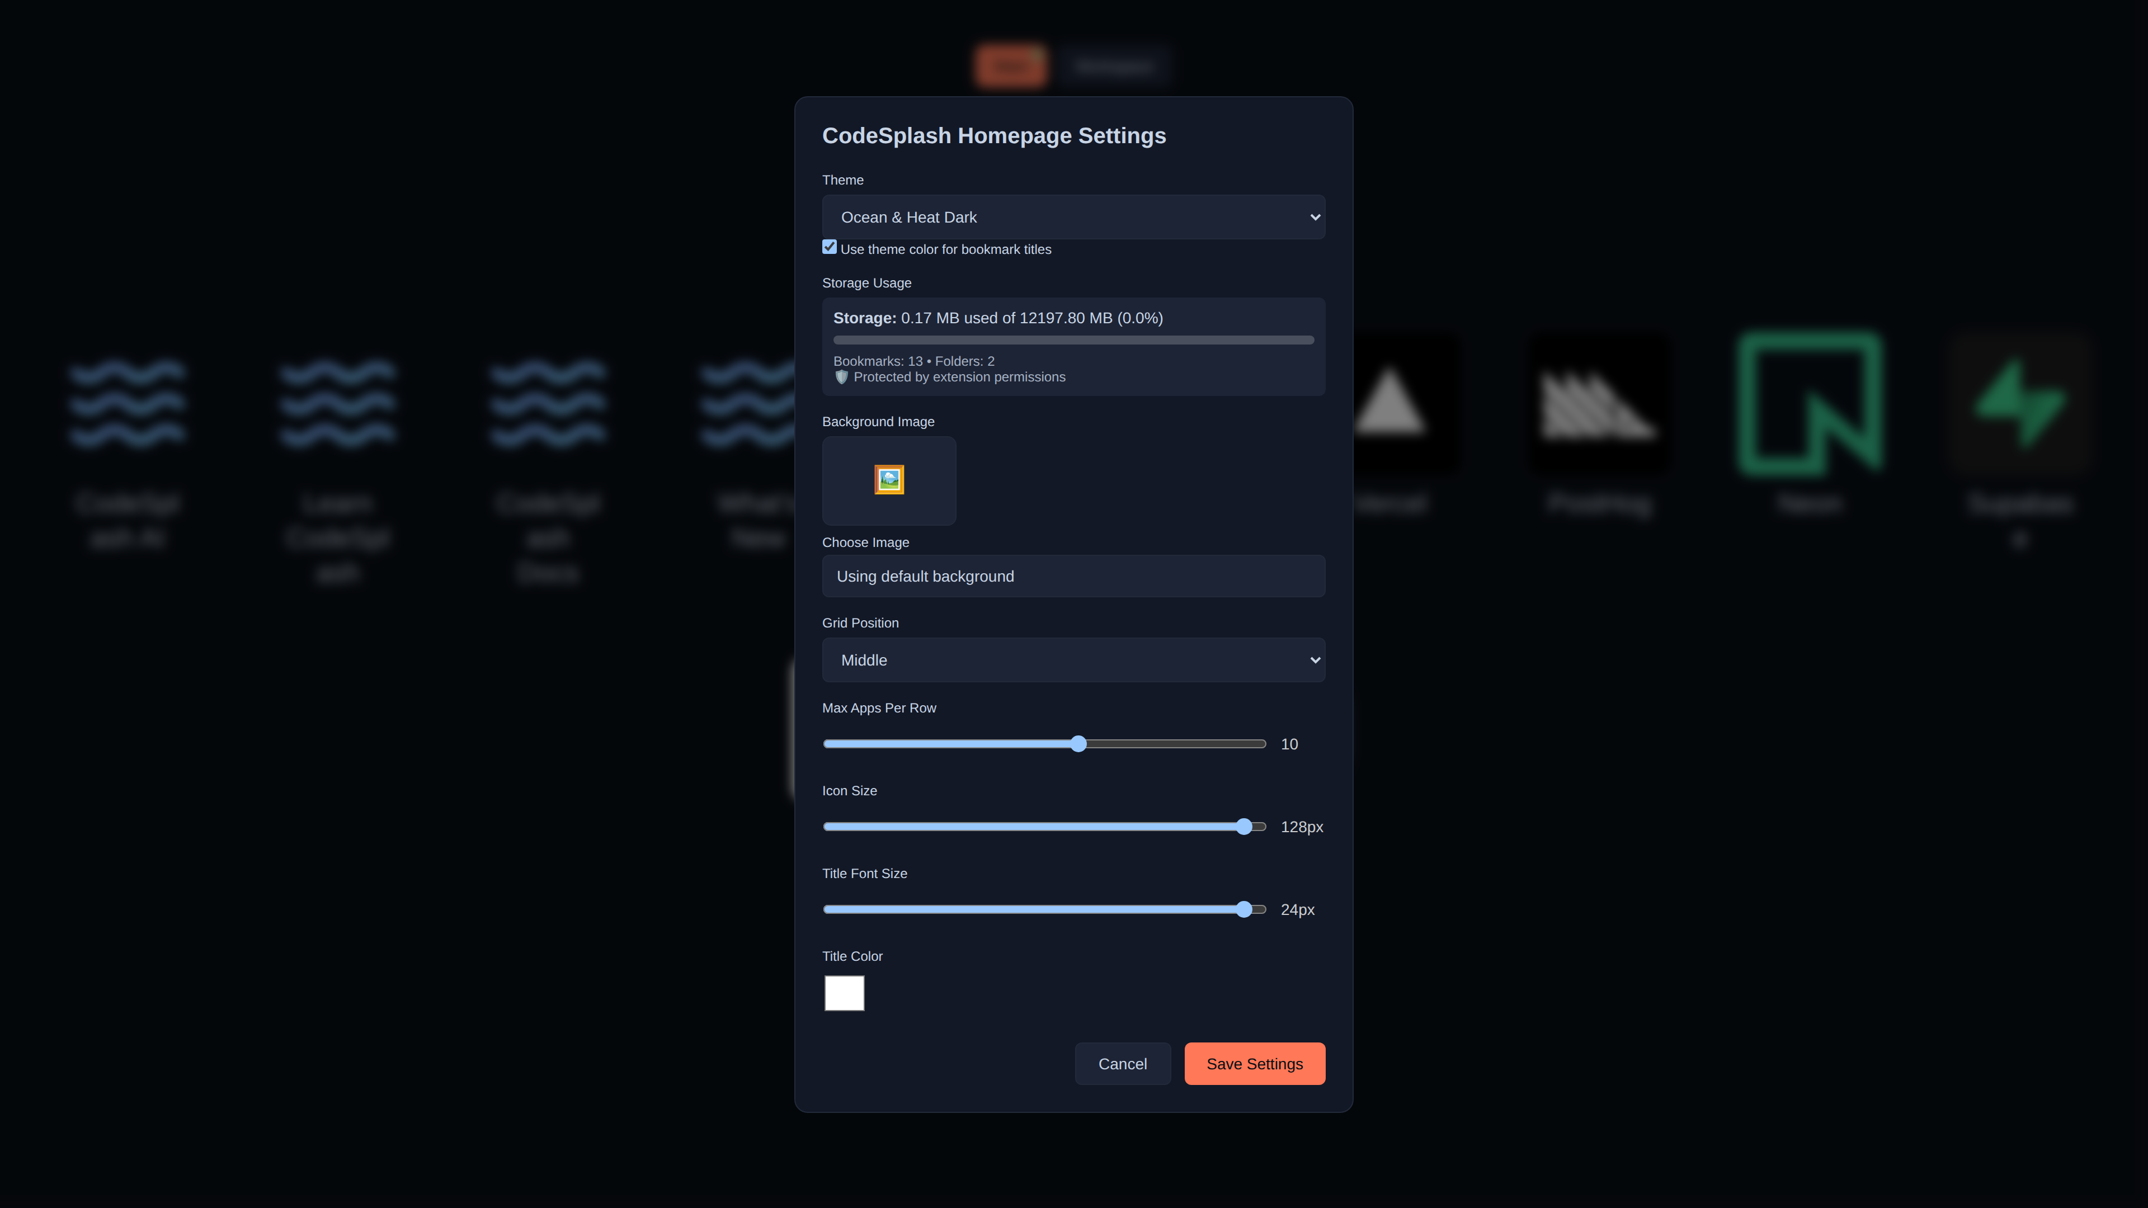
Task: Click the shield icon by extension permissions
Action: click(x=841, y=377)
